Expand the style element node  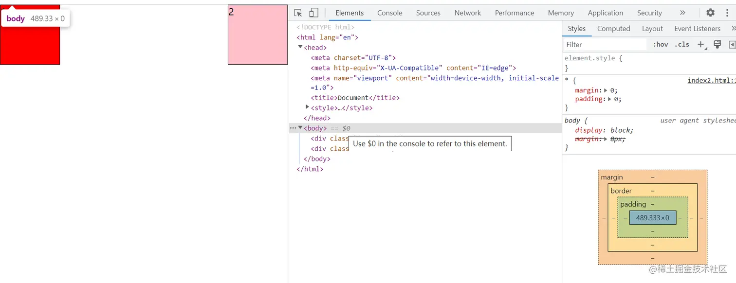coord(308,107)
